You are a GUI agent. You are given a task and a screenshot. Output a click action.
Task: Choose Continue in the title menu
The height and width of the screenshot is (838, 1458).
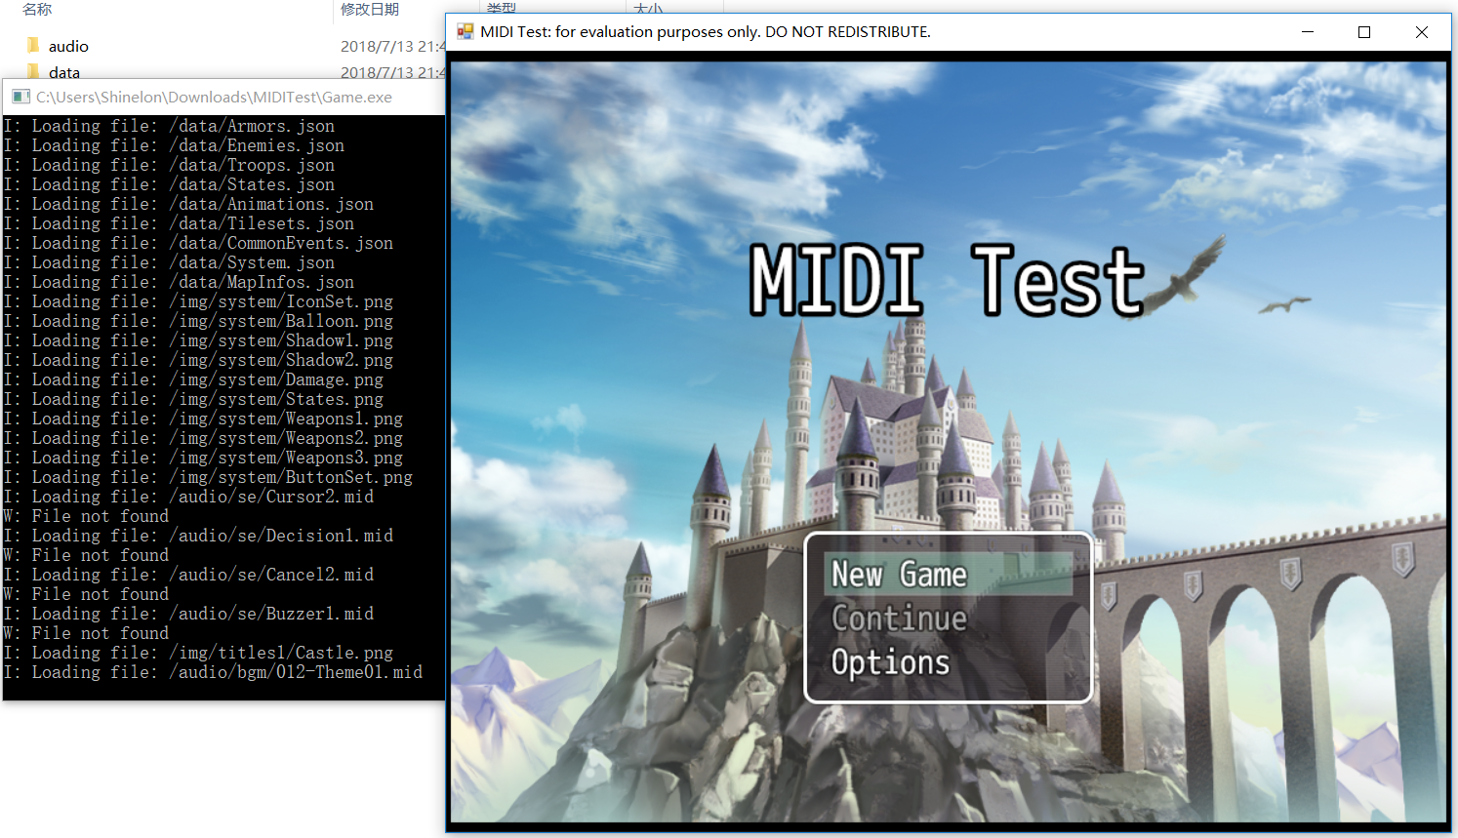899,619
